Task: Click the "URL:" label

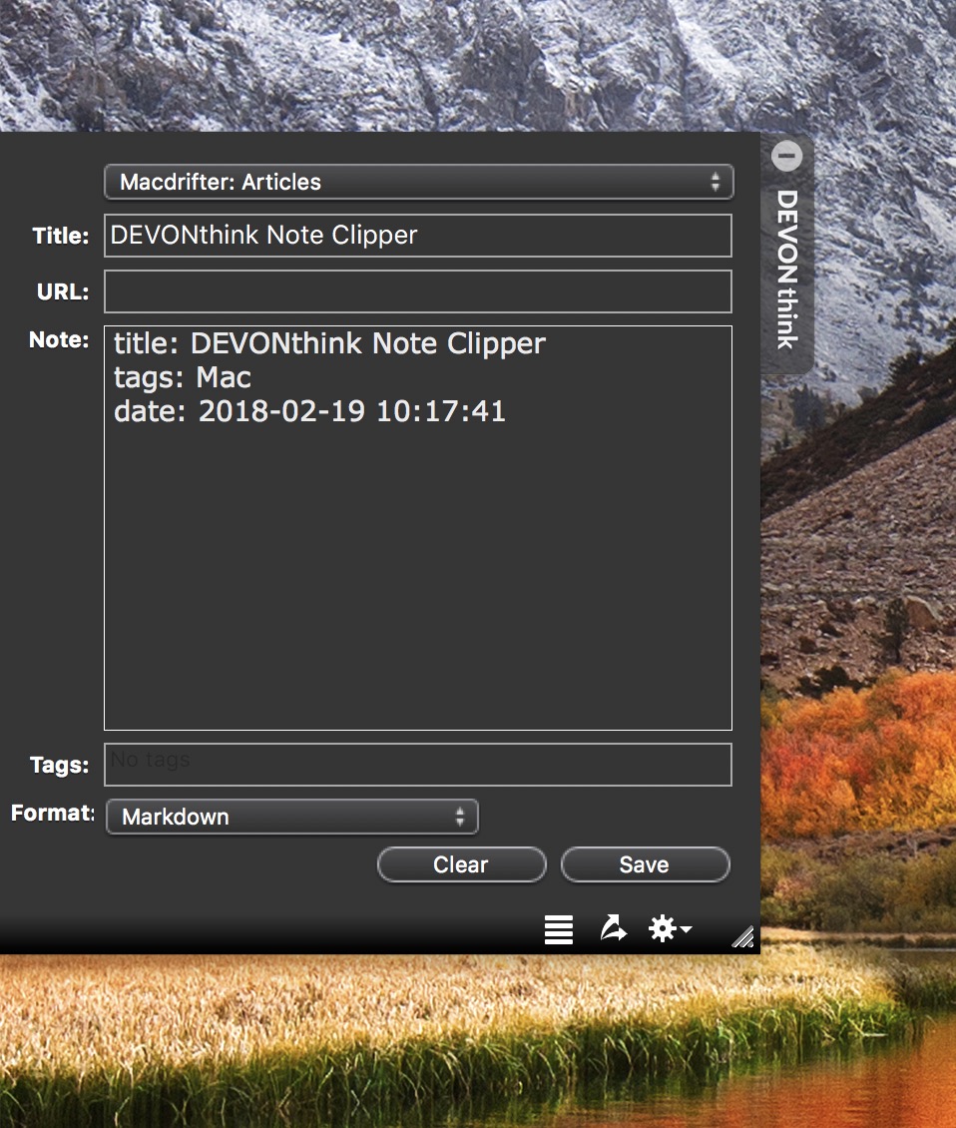Action: point(63,291)
